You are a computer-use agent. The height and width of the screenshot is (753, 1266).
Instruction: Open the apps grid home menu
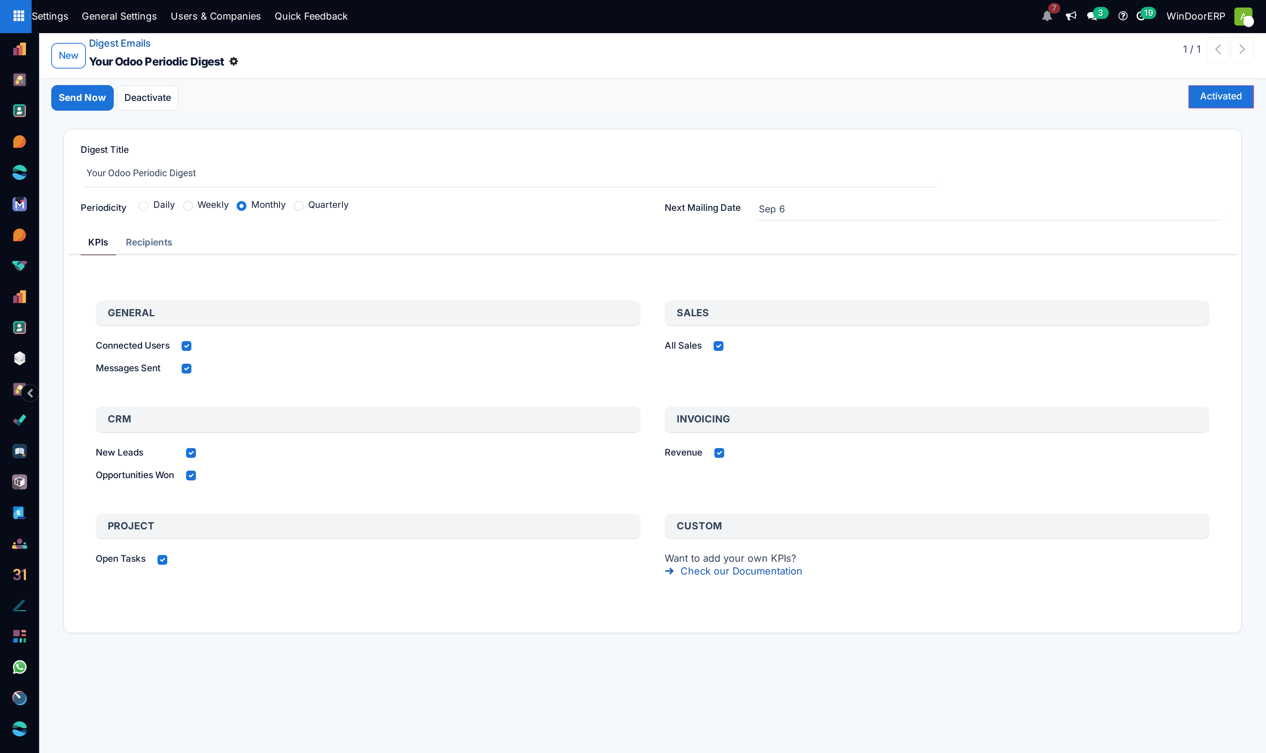[x=19, y=16]
